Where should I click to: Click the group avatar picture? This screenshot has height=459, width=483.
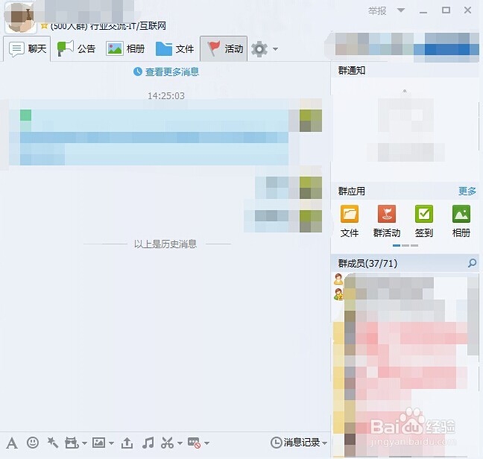tap(20, 17)
